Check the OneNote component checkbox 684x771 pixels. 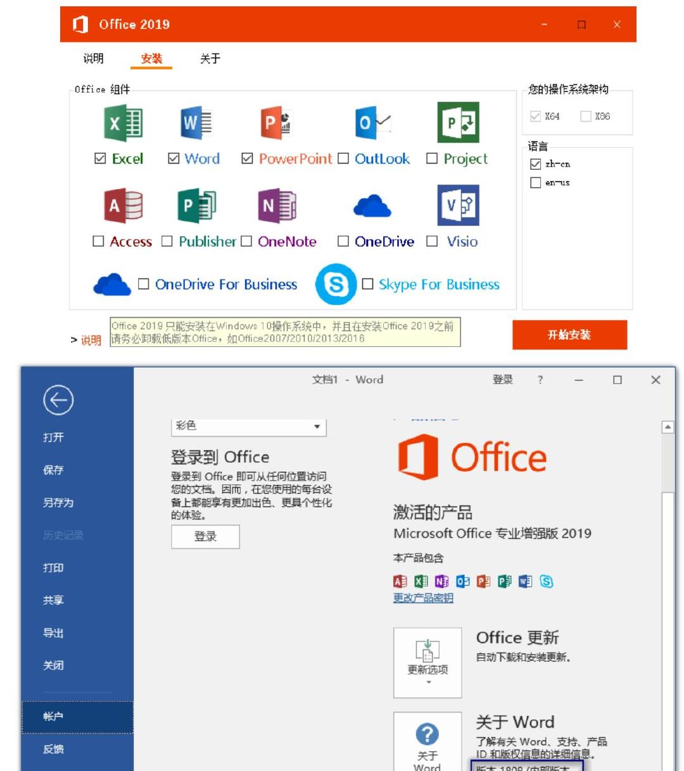coord(246,241)
